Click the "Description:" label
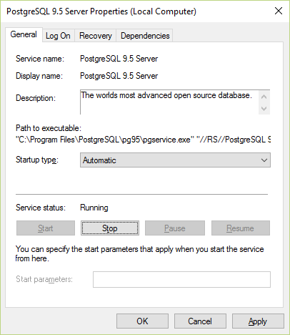The height and width of the screenshot is (335, 290). [36, 98]
